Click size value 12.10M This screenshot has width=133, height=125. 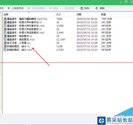tap(61, 40)
